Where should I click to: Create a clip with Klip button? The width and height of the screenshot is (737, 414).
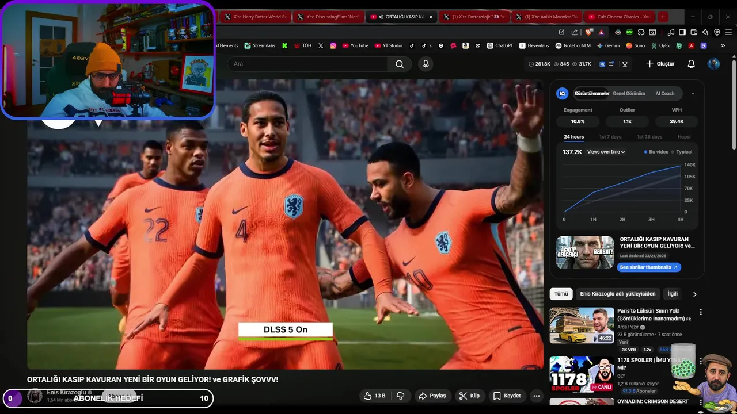(469, 396)
